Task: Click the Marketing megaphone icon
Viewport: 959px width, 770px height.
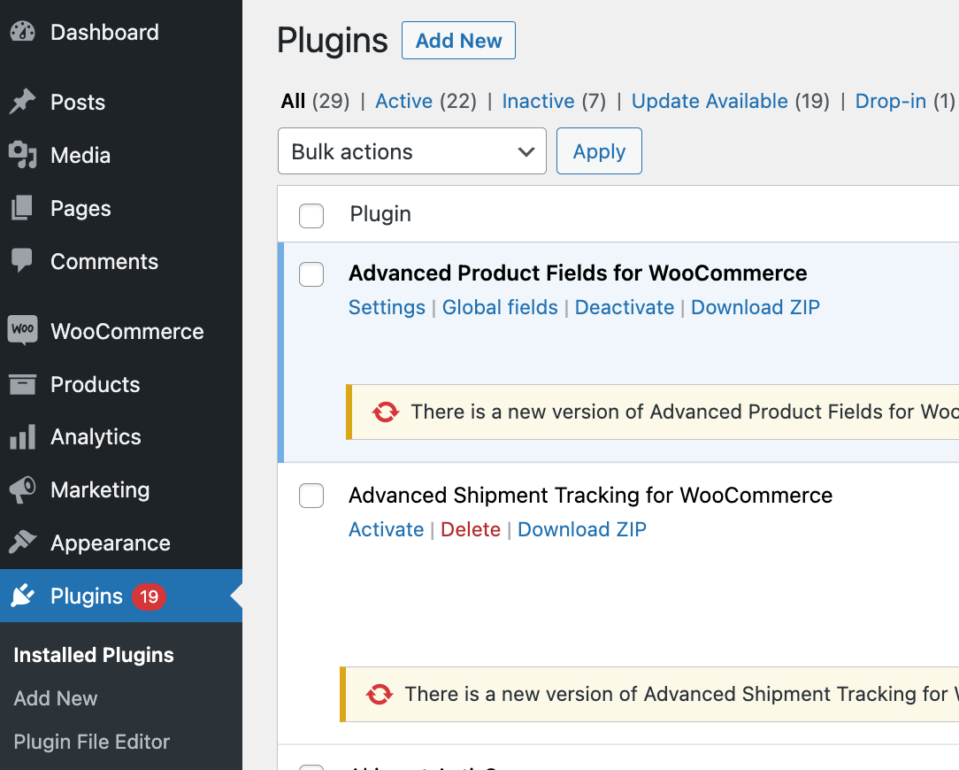Action: pos(23,489)
